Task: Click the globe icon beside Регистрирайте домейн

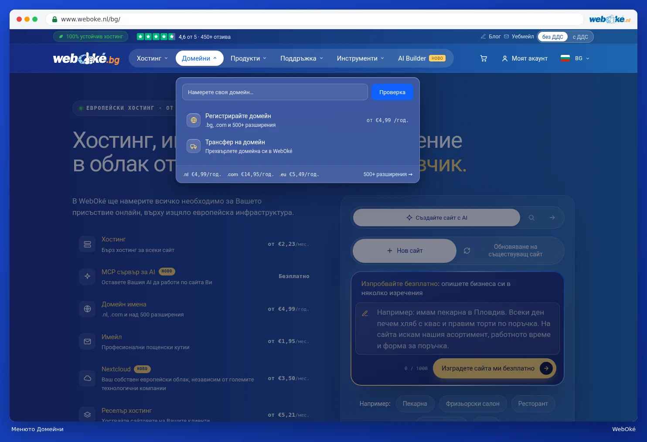Action: (194, 120)
